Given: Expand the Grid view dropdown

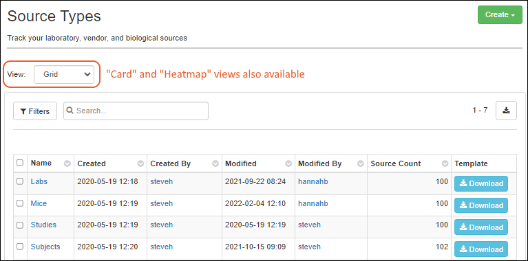Looking at the screenshot, I should pos(63,75).
